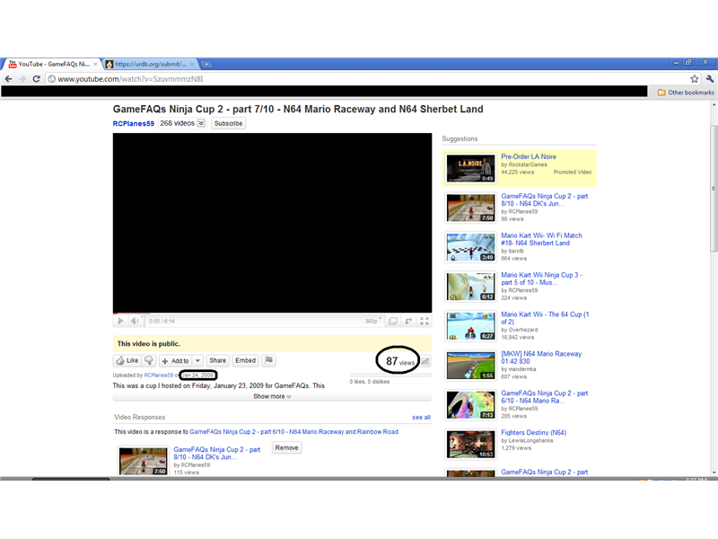Open the pop-out player icon
Image resolution: width=718 pixels, height=539 pixels.
[393, 320]
